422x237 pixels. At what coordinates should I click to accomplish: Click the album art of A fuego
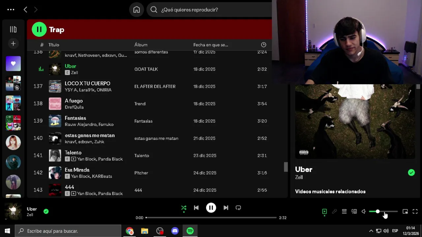coord(55,104)
